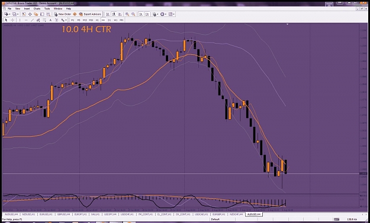Select the Text Label tool
370x223 pixels.
57,20
